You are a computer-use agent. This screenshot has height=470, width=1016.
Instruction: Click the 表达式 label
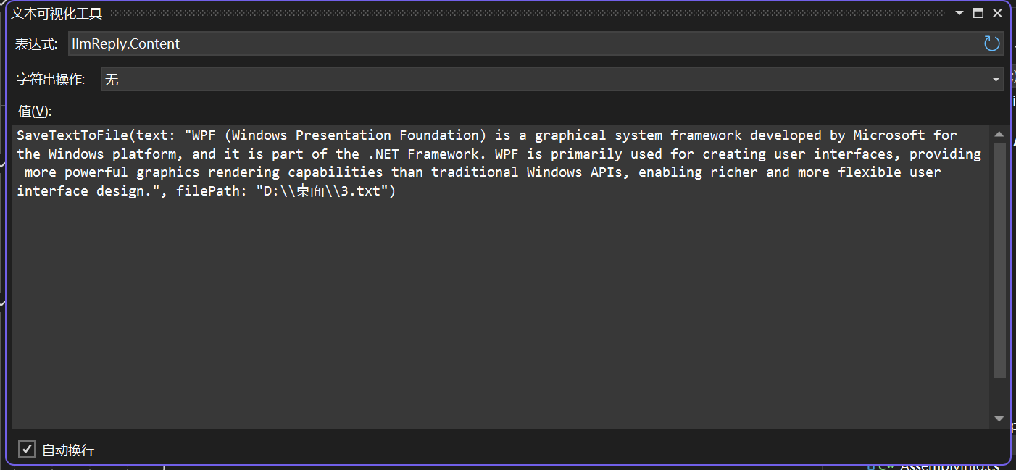pos(36,44)
